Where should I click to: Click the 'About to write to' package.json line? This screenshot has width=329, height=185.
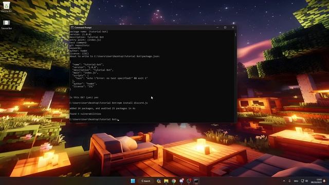click(x=115, y=56)
